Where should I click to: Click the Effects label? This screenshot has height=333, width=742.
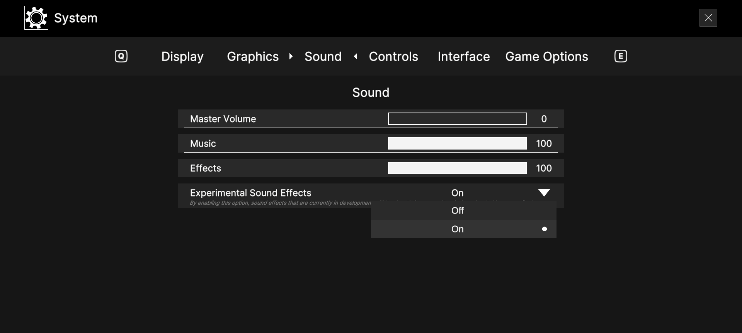pyautogui.click(x=206, y=168)
